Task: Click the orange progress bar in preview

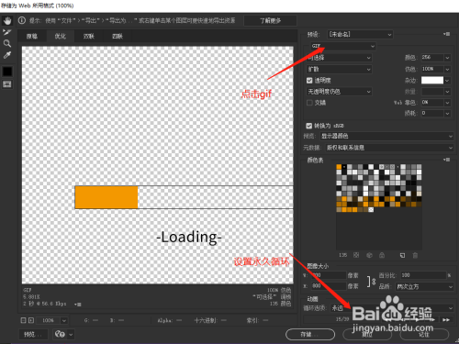Action: pyautogui.click(x=106, y=197)
